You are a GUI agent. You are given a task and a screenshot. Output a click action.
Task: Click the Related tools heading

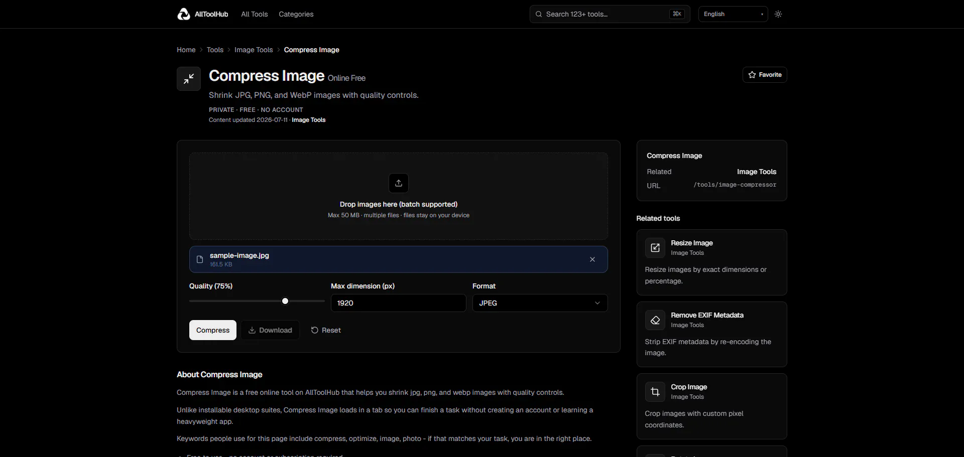658,218
